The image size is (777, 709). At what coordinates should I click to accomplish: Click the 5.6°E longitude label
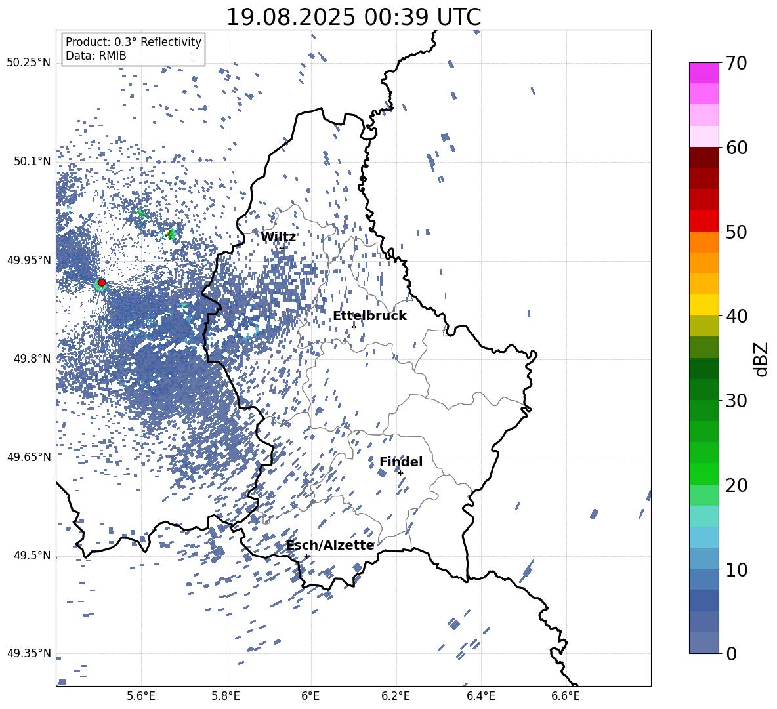140,696
